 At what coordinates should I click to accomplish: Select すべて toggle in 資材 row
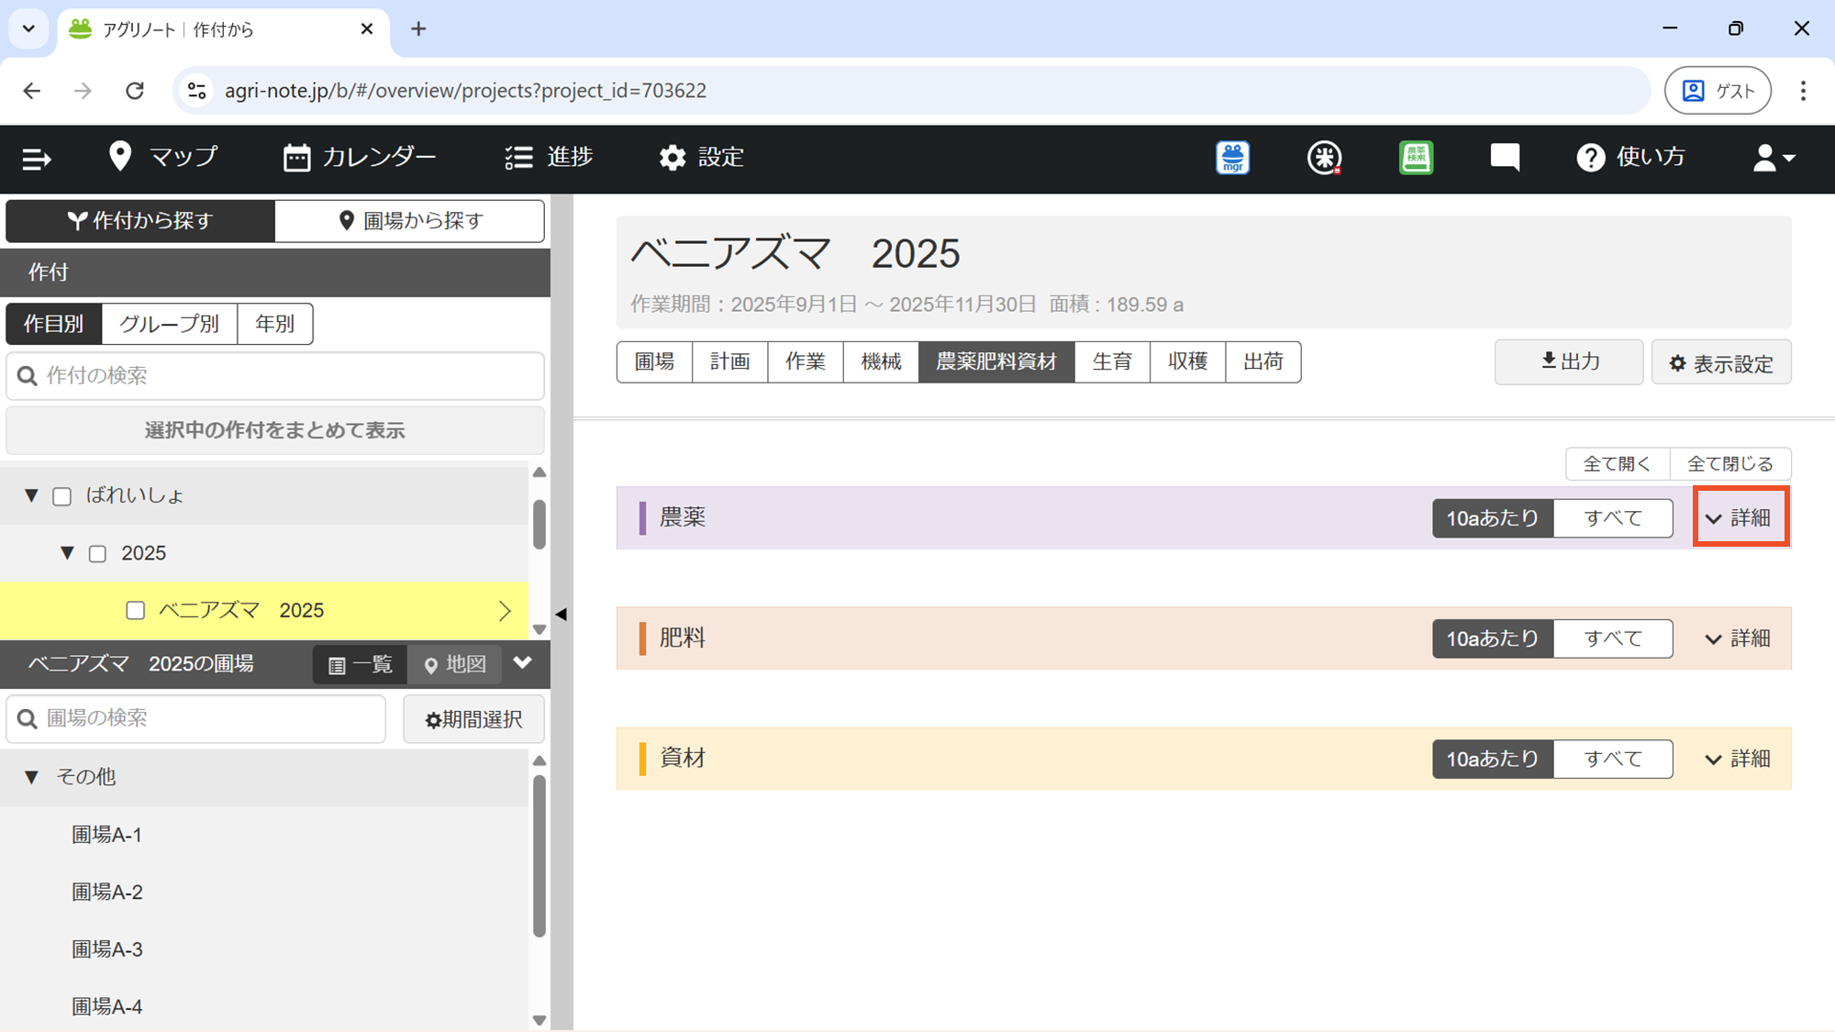(1613, 760)
